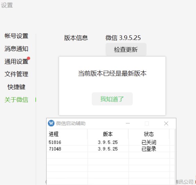Minimize the 微信启动辅助 window
Viewport: 196px width, 185px height.
click(128, 123)
